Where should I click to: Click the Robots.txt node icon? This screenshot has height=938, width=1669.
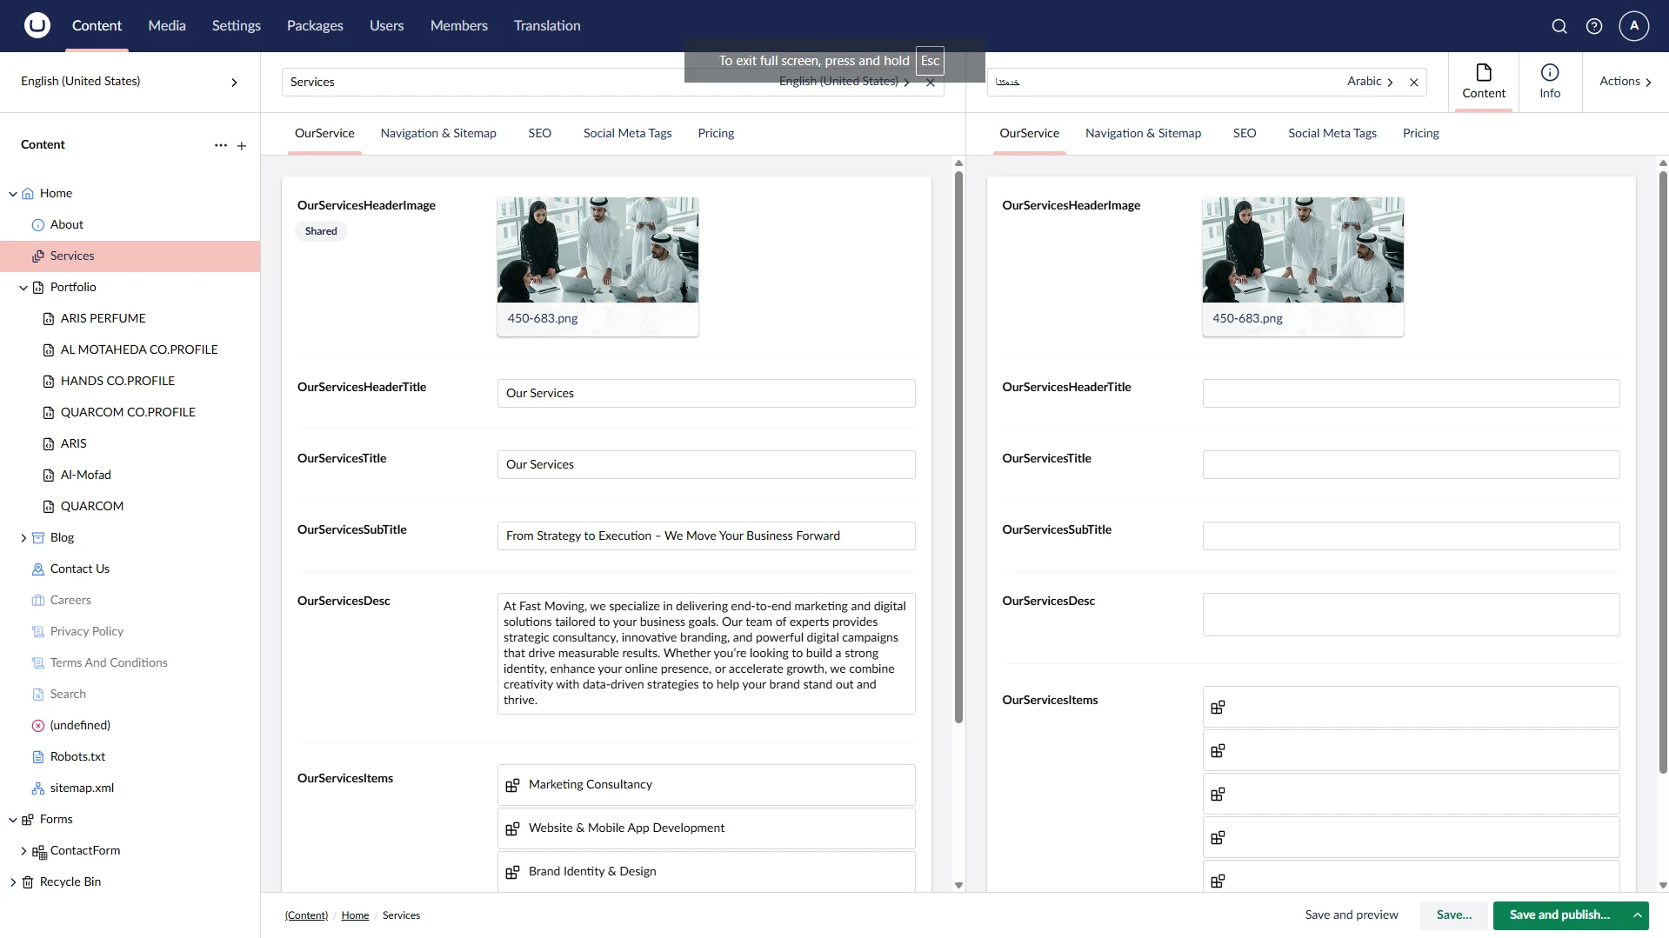click(38, 757)
